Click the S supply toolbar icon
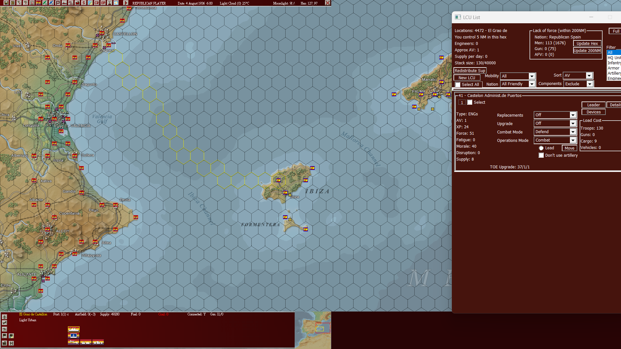Viewport: 621px width, 349px height. pyautogui.click(x=83, y=3)
